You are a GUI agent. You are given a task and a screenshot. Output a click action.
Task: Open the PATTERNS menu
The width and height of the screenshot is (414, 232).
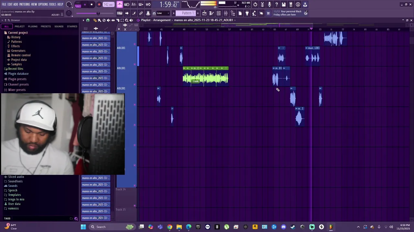(25, 4)
